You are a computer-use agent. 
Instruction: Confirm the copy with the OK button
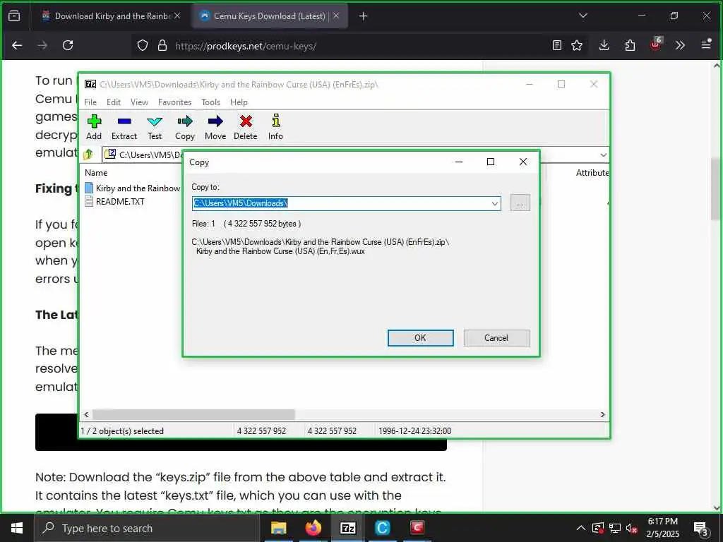tap(421, 338)
